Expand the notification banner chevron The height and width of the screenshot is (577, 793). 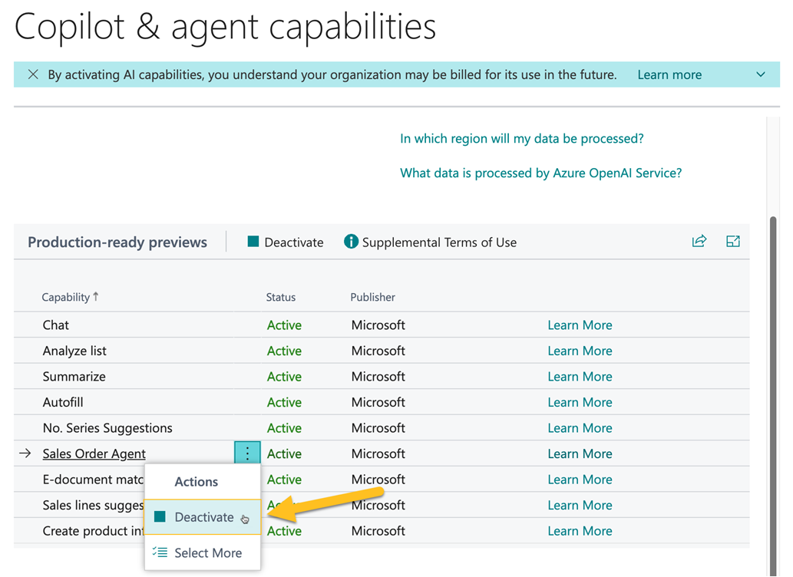click(760, 74)
